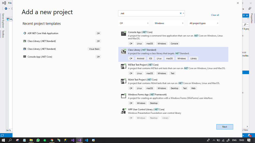
Task: Click the Console App (.NET Core) template icon in results
Action: tap(123, 33)
